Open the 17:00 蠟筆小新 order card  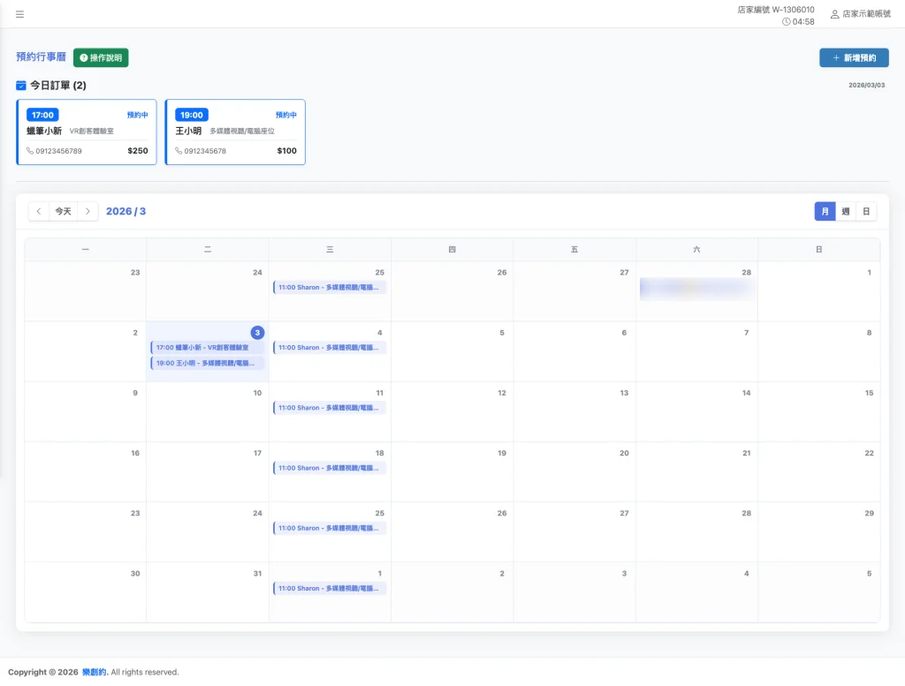(x=87, y=132)
